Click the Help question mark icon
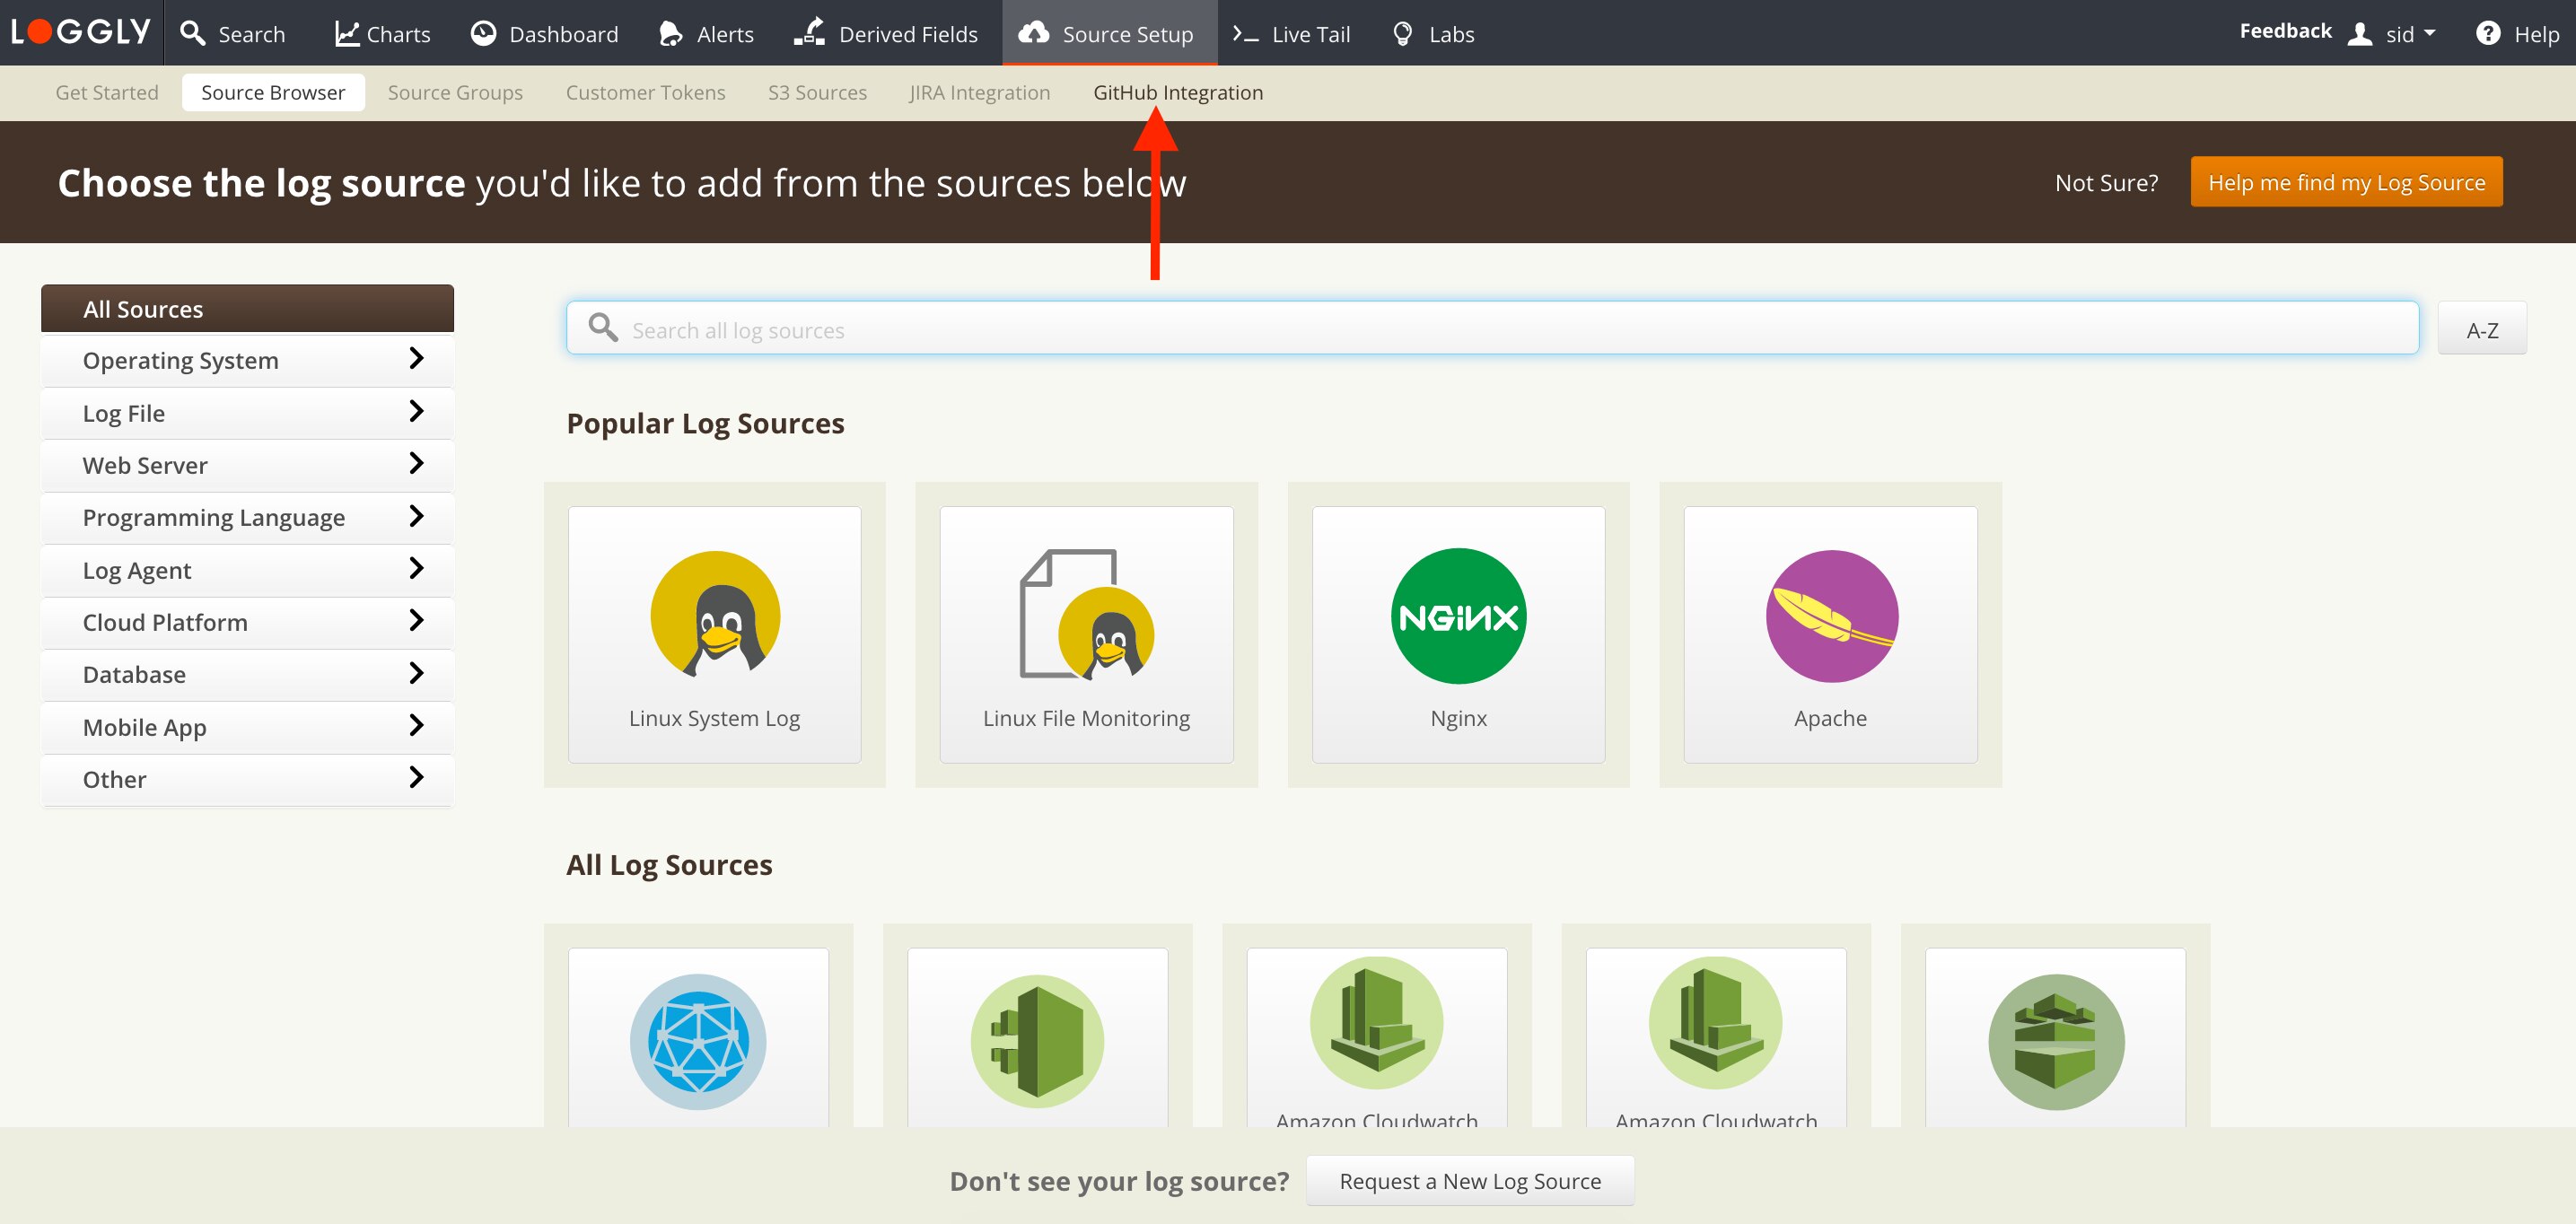This screenshot has height=1224, width=2576. tap(2487, 34)
